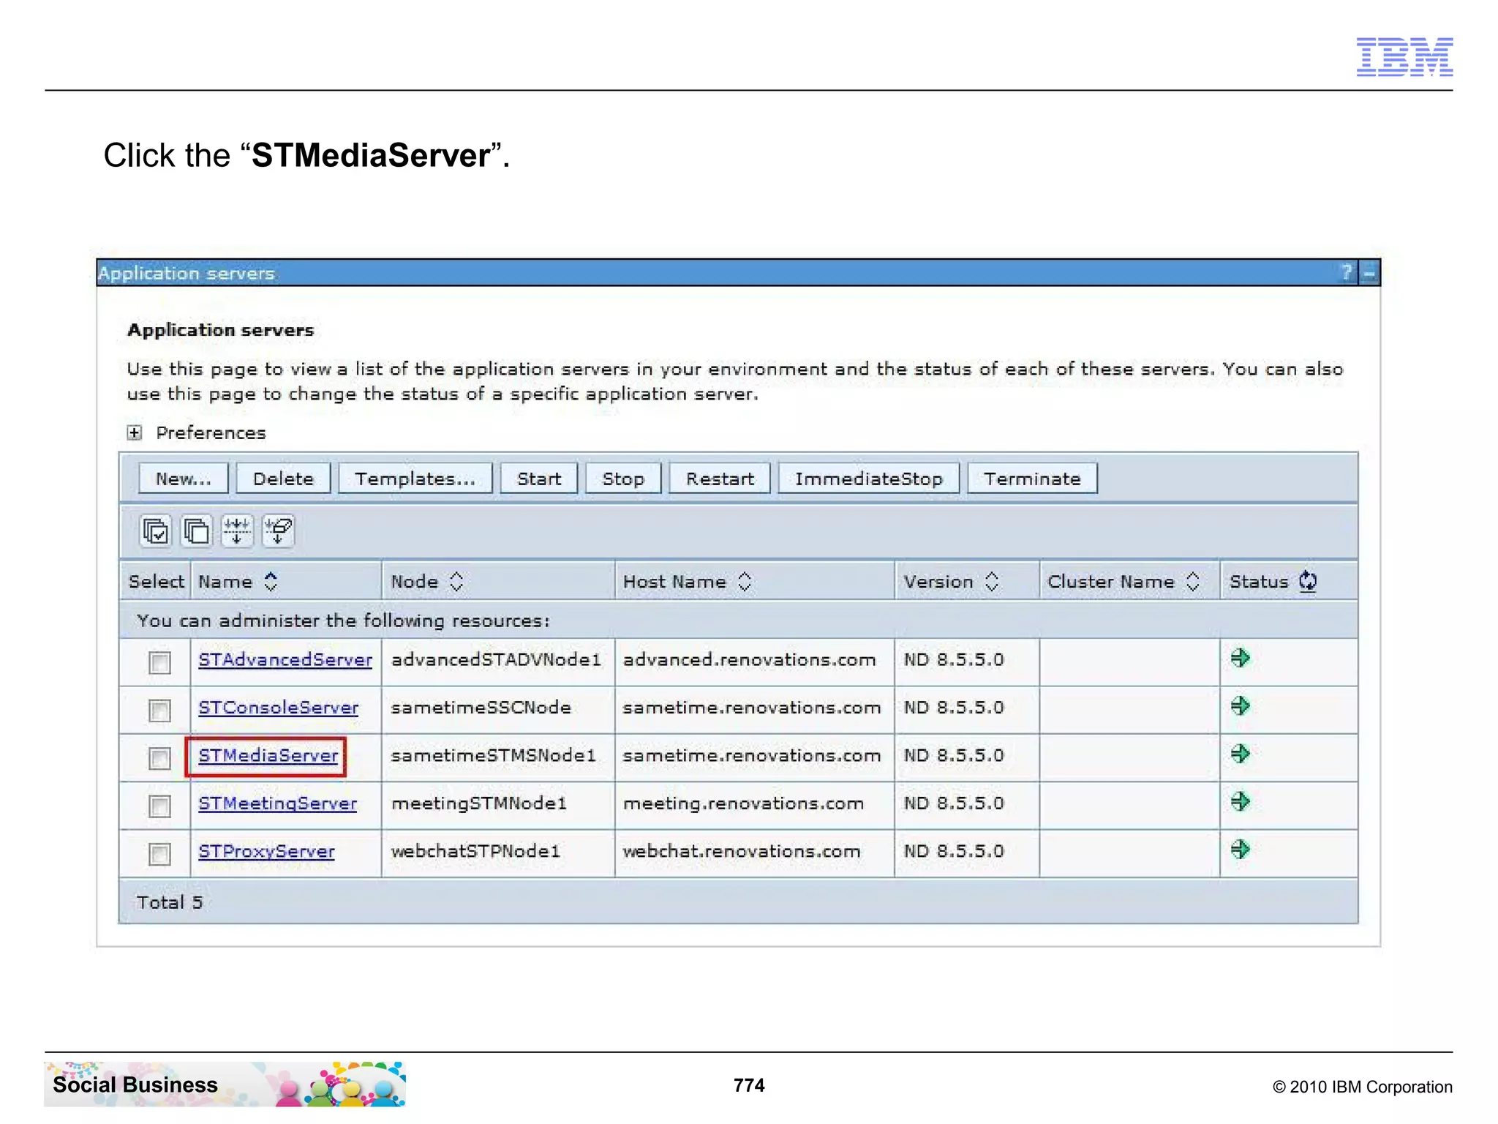Screen dimensions: 1498x1124
Task: Open the STProxyServer link
Action: coord(267,851)
